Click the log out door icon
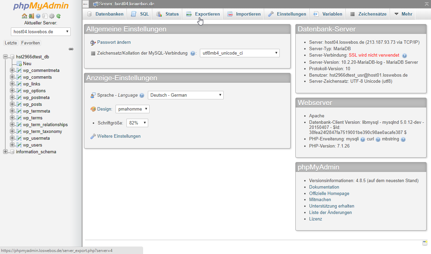431x254 pixels. point(31,16)
